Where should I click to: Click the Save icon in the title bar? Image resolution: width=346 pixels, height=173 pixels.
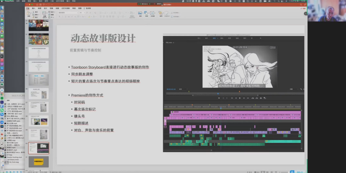coord(40,4)
